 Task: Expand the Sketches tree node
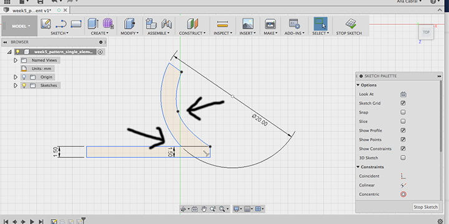click(x=16, y=85)
